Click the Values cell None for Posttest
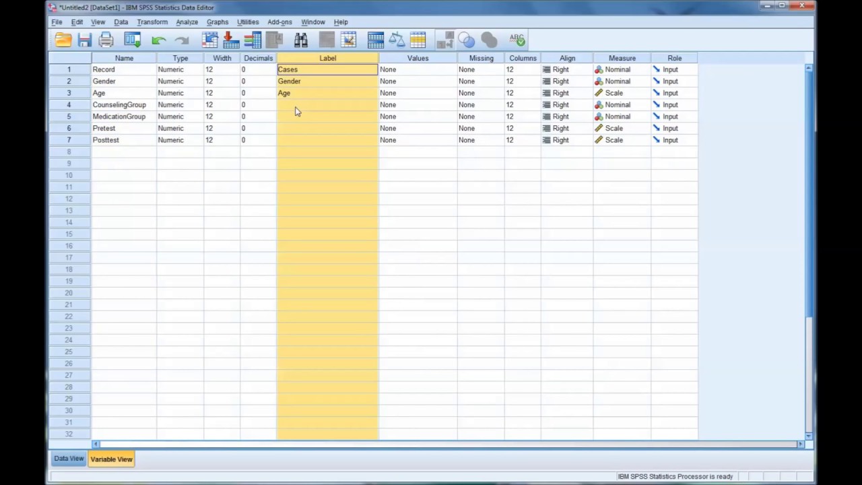 point(418,140)
